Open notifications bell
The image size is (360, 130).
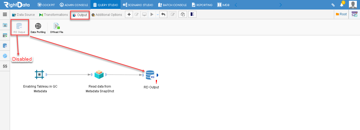point(342,5)
